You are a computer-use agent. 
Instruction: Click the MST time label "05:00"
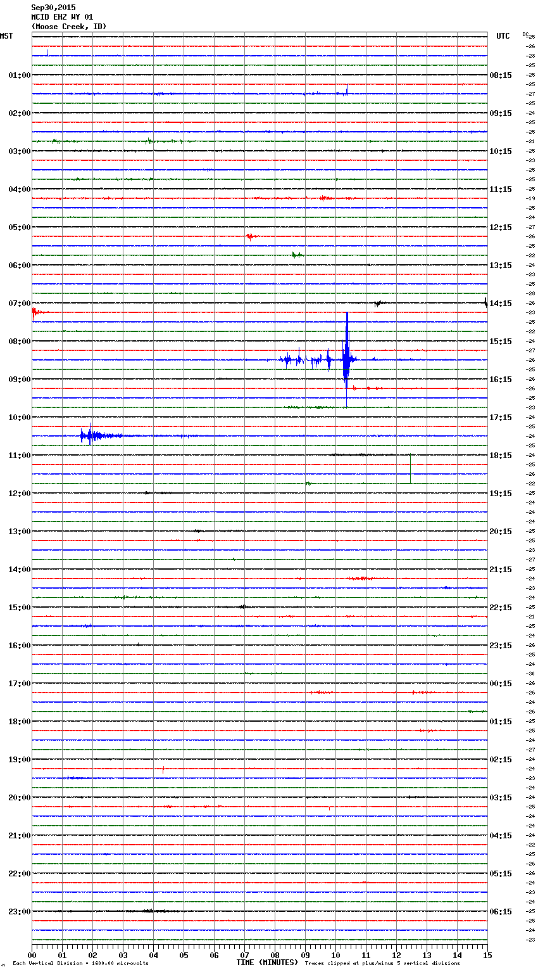pyautogui.click(x=20, y=227)
